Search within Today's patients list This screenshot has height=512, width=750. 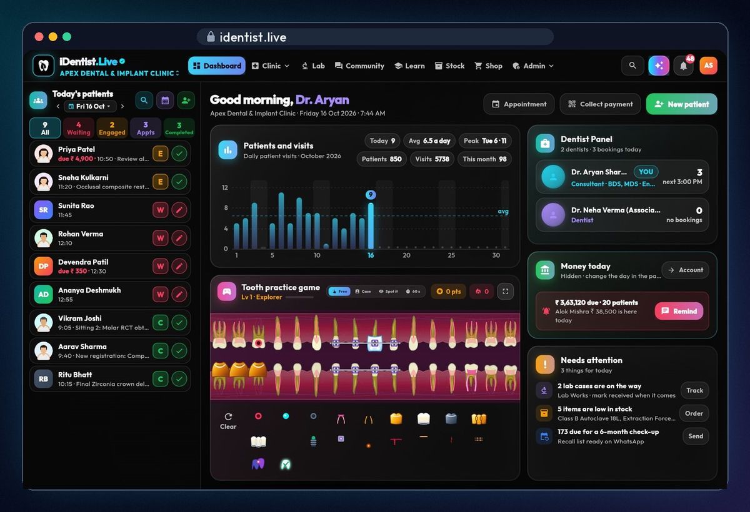click(x=144, y=100)
